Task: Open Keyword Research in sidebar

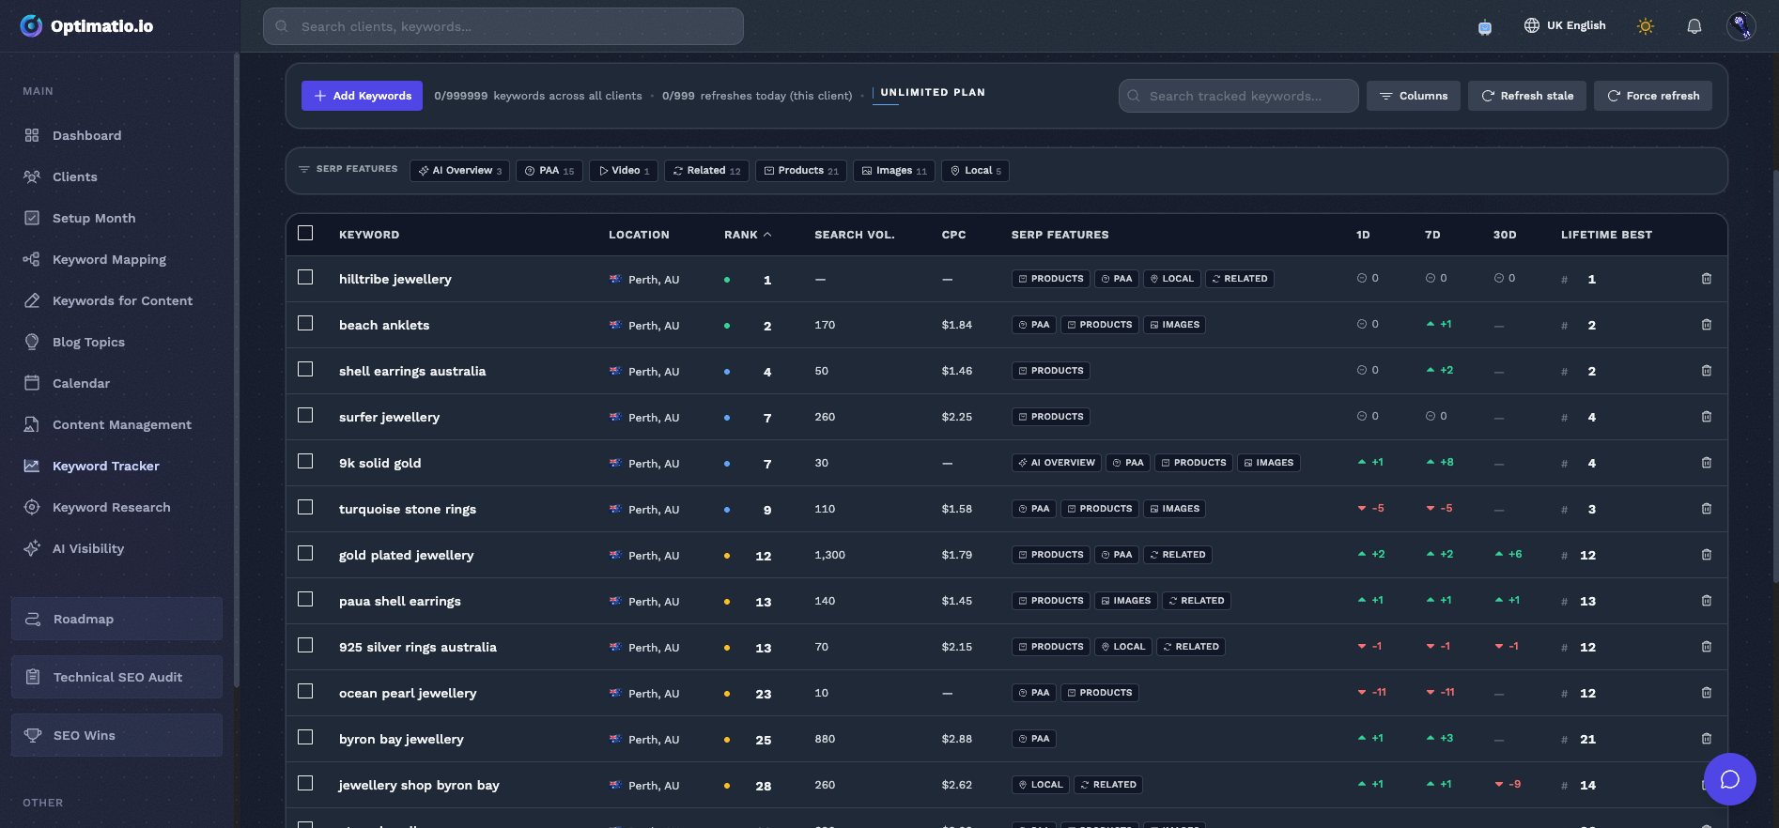Action: point(111,507)
